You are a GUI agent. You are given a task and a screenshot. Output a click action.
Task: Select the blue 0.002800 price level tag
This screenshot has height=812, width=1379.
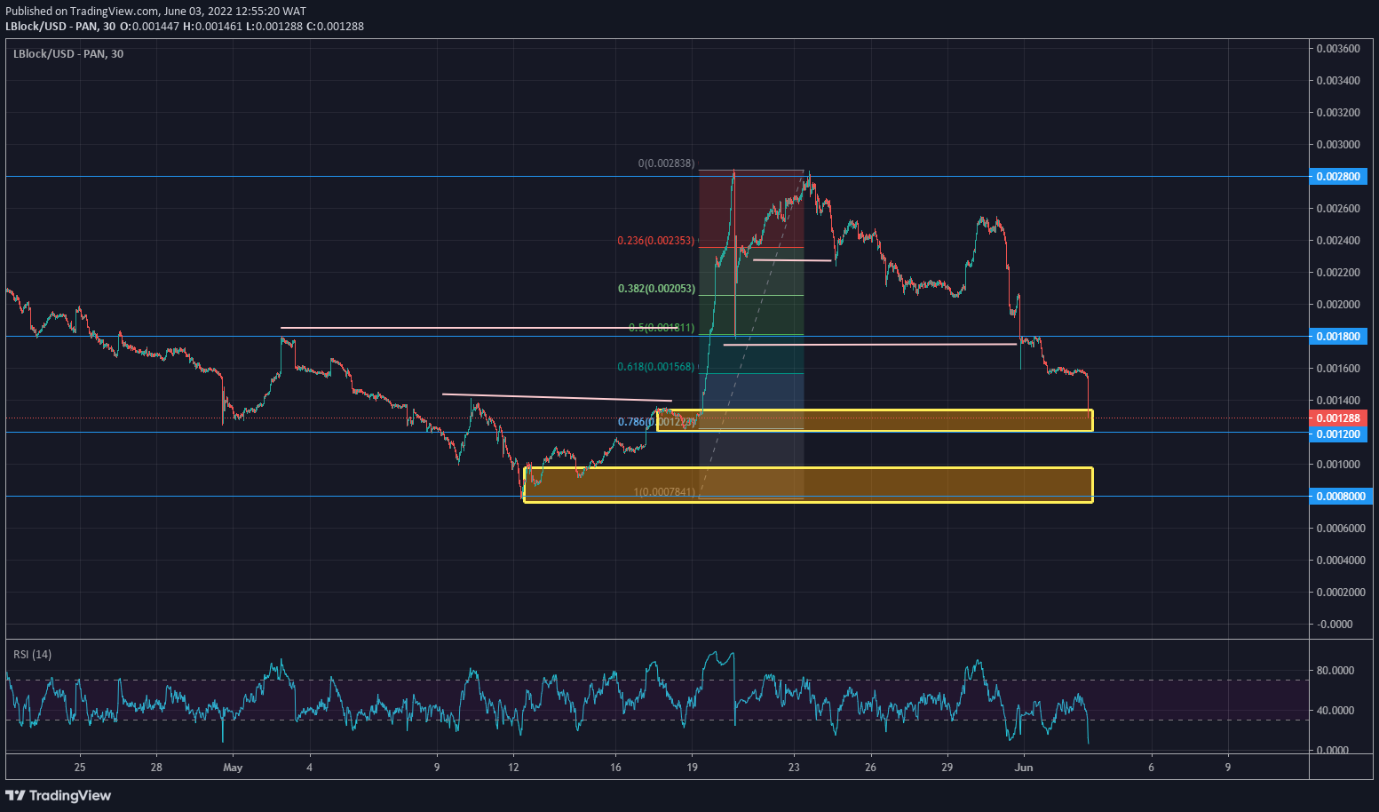pos(1338,177)
